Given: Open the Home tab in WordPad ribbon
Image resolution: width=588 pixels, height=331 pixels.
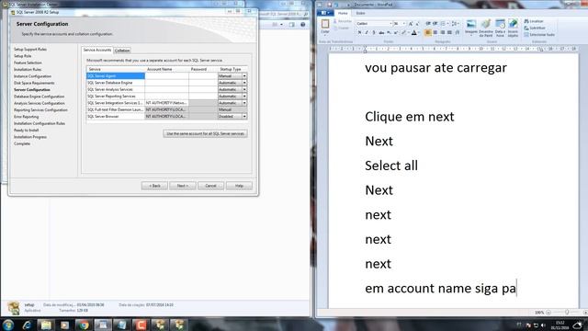Looking at the screenshot, I should point(343,13).
